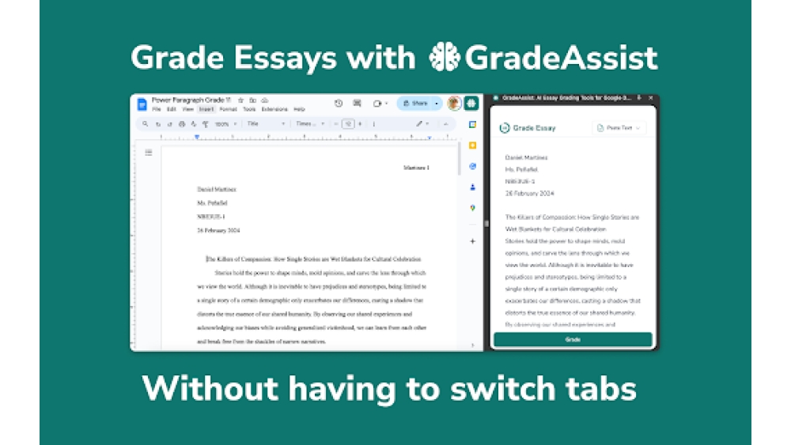Open the Paste Text dropdown
The height and width of the screenshot is (445, 791).
(619, 128)
